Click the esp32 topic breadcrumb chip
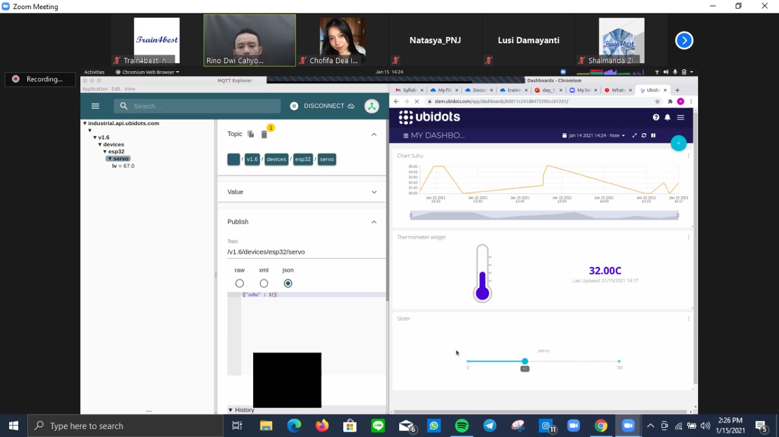Screen dimensions: 779x437 (x=303, y=159)
